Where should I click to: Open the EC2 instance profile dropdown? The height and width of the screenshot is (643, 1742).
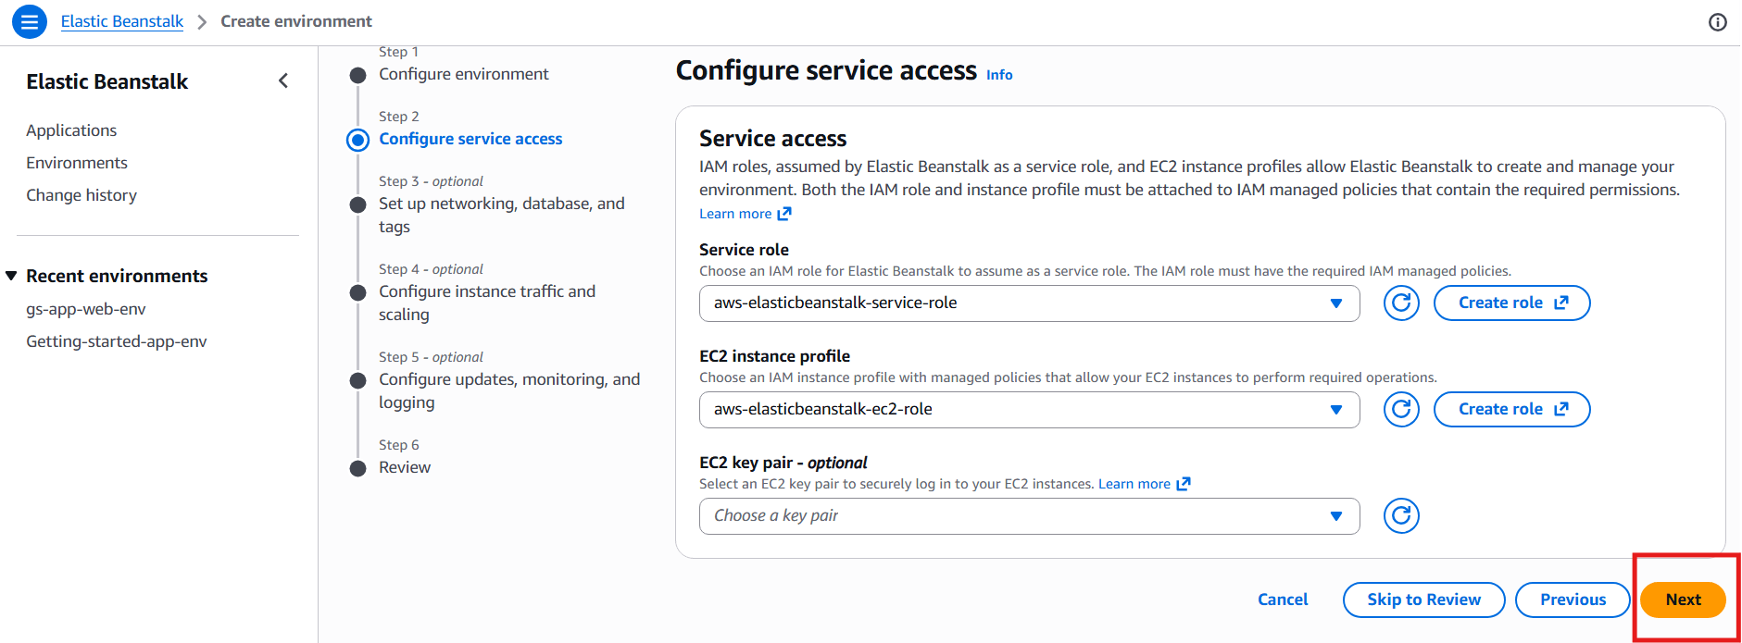click(1029, 410)
